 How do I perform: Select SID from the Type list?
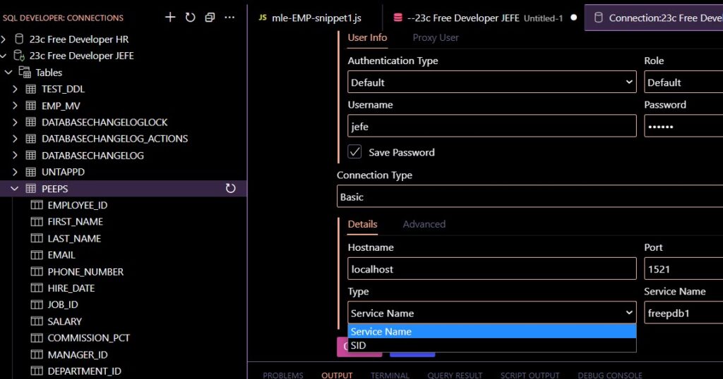[359, 345]
